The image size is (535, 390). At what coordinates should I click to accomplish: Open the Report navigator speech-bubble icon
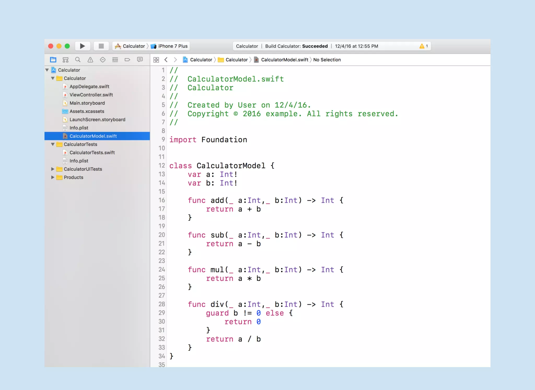(x=140, y=60)
